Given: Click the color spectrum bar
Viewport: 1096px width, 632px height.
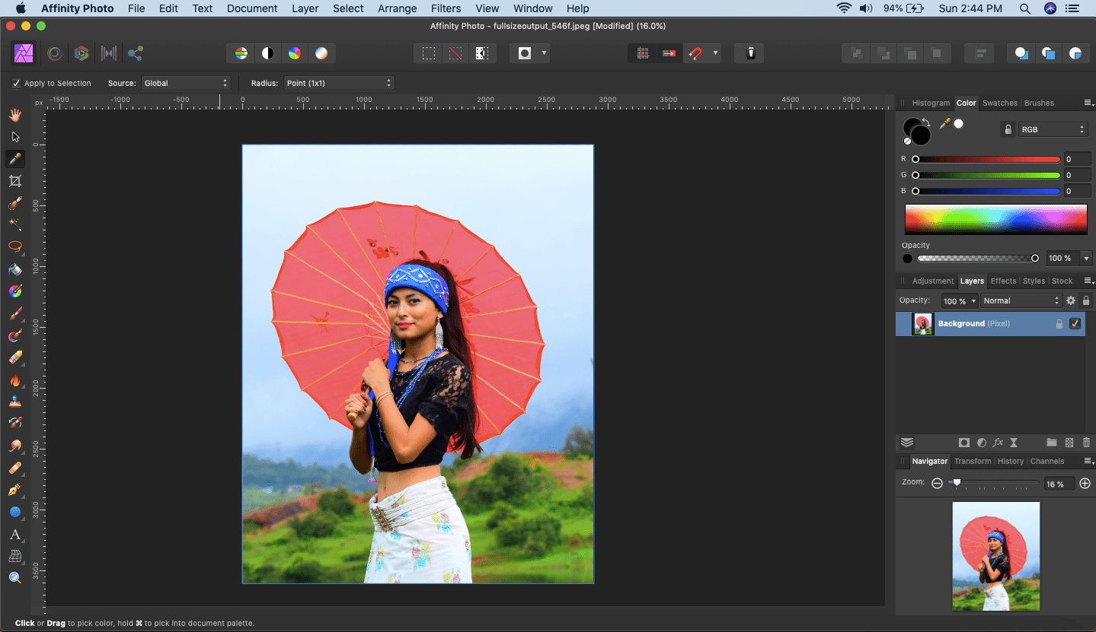Looking at the screenshot, I should [x=995, y=219].
